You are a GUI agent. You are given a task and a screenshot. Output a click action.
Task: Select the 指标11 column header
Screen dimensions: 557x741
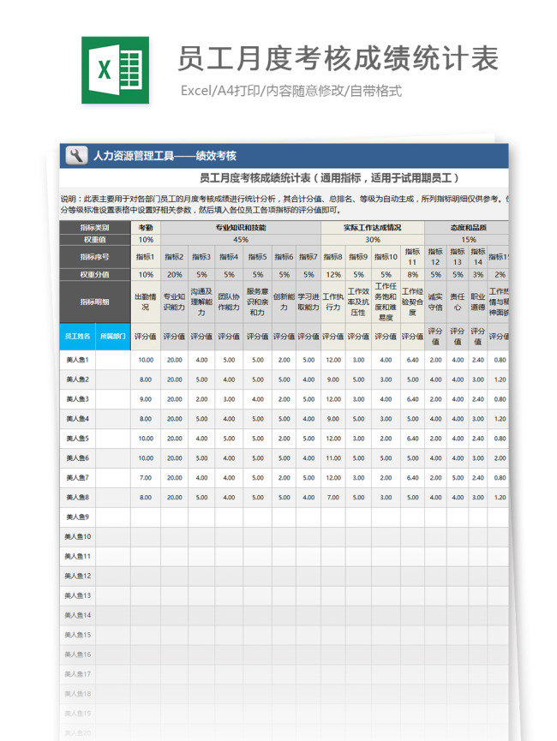pyautogui.click(x=412, y=257)
